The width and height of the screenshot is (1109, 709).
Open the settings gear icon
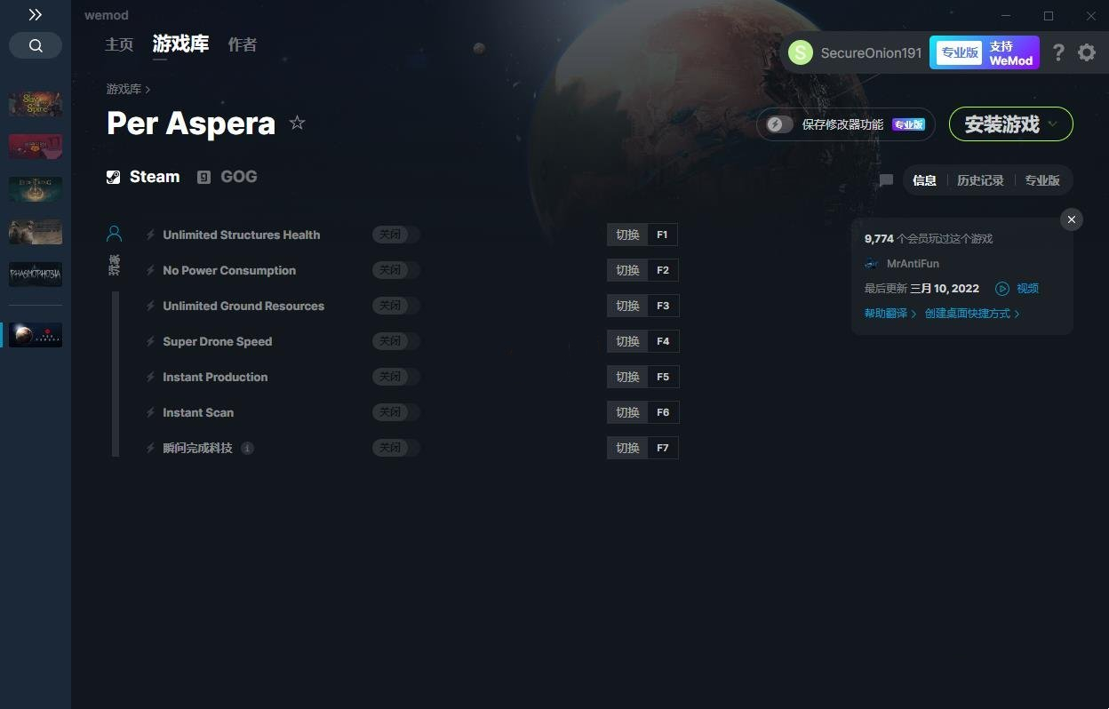pyautogui.click(x=1087, y=52)
